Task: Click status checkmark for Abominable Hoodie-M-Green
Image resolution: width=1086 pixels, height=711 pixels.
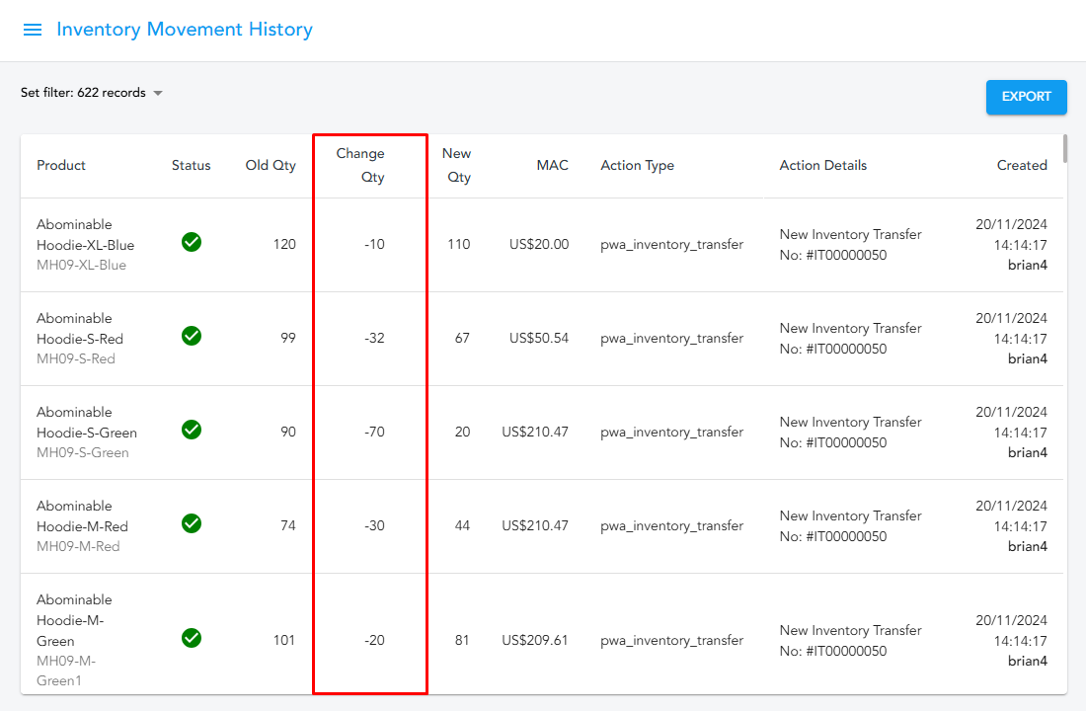Action: [x=192, y=638]
